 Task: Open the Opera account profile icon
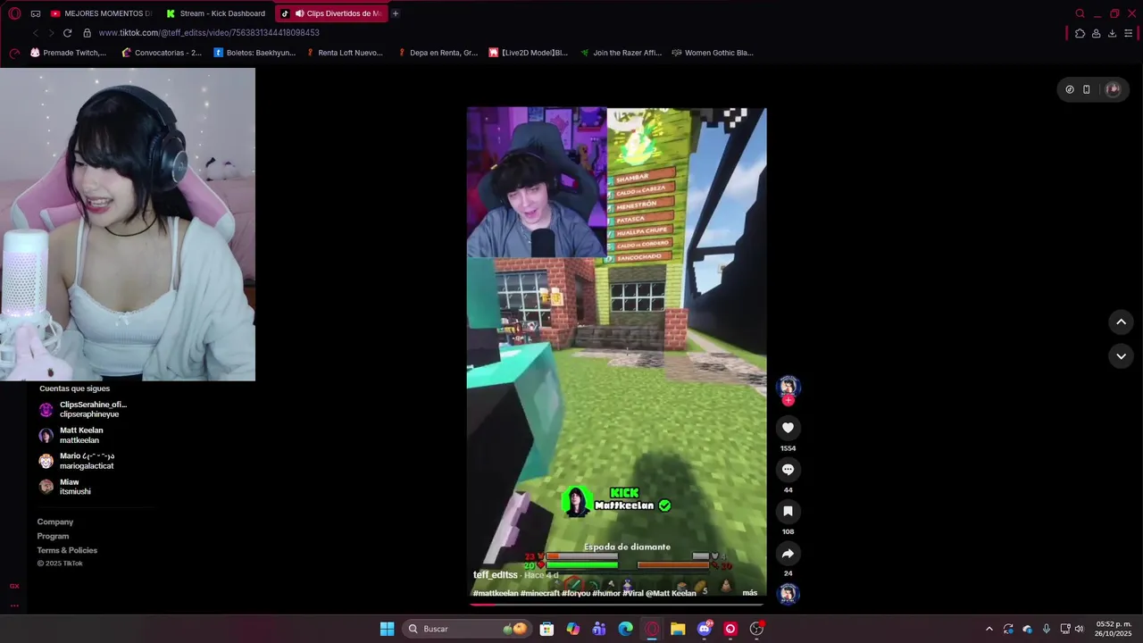[x=1096, y=33]
